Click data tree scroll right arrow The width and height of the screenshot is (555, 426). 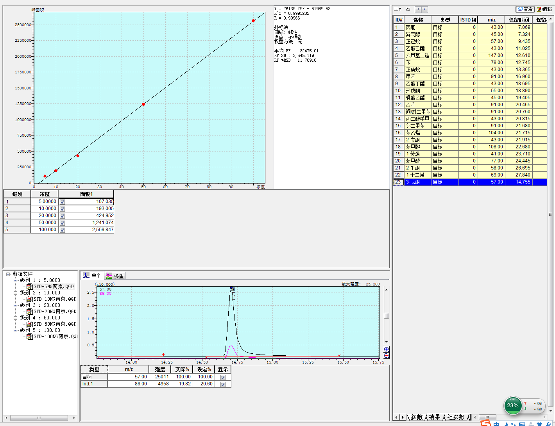click(74, 418)
